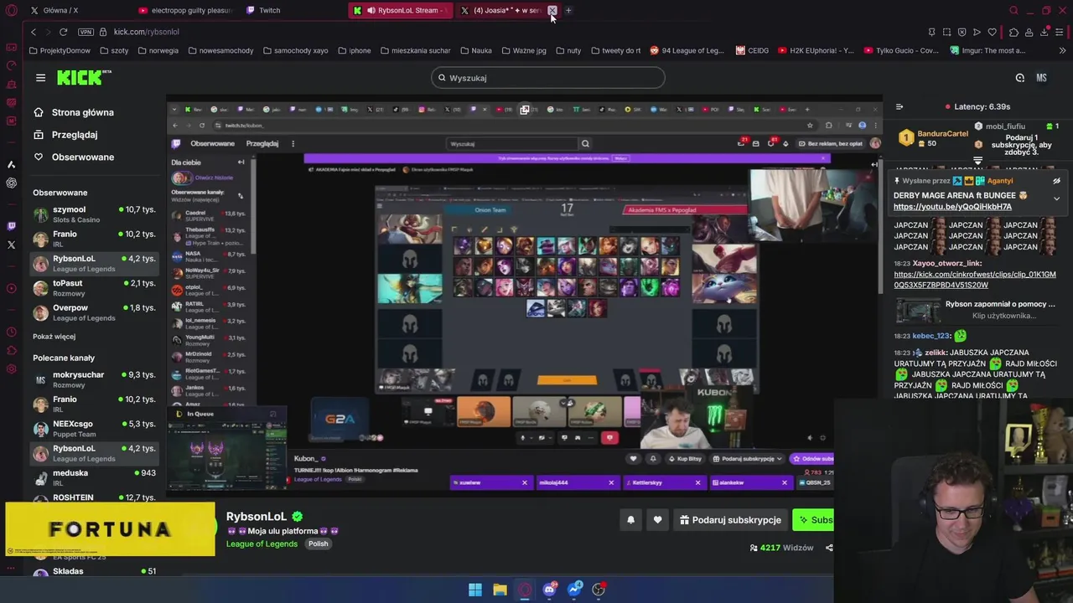Screen dimensions: 1073x603
Task: Open the youtu.be link in pinned message
Action: [952, 207]
